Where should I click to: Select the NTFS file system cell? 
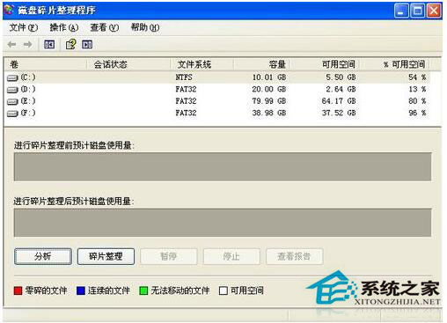(184, 77)
